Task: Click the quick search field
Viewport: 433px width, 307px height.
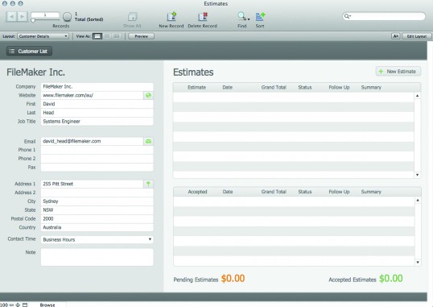Action: coord(384,16)
